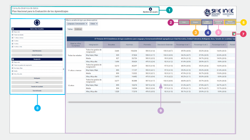Toggle the 14 años o más checkbox
Image resolution: width=250 pixels, height=140 pixels.
tap(12, 47)
